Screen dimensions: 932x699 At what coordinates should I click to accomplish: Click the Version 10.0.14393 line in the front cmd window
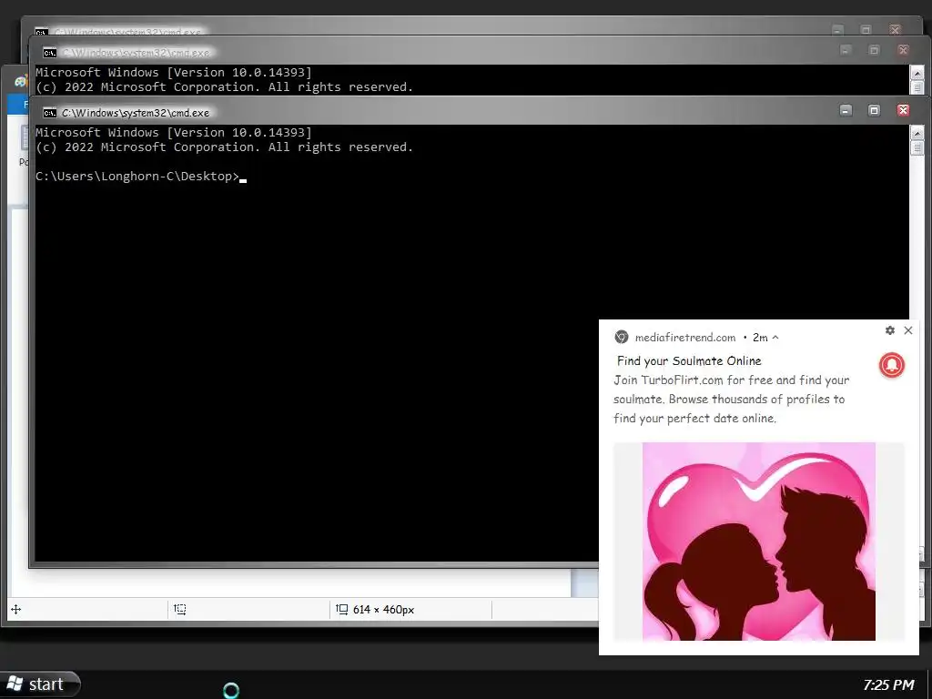tap(174, 133)
